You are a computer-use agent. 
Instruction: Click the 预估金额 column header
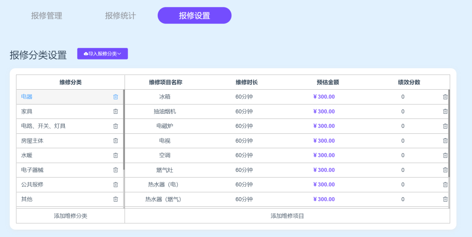coord(328,82)
